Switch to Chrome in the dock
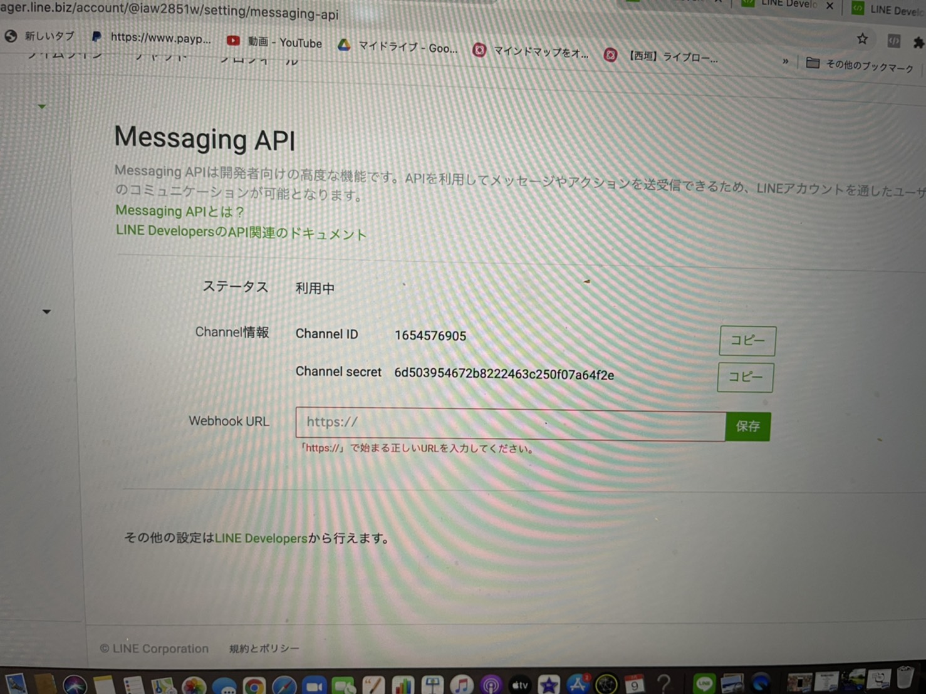 click(254, 686)
